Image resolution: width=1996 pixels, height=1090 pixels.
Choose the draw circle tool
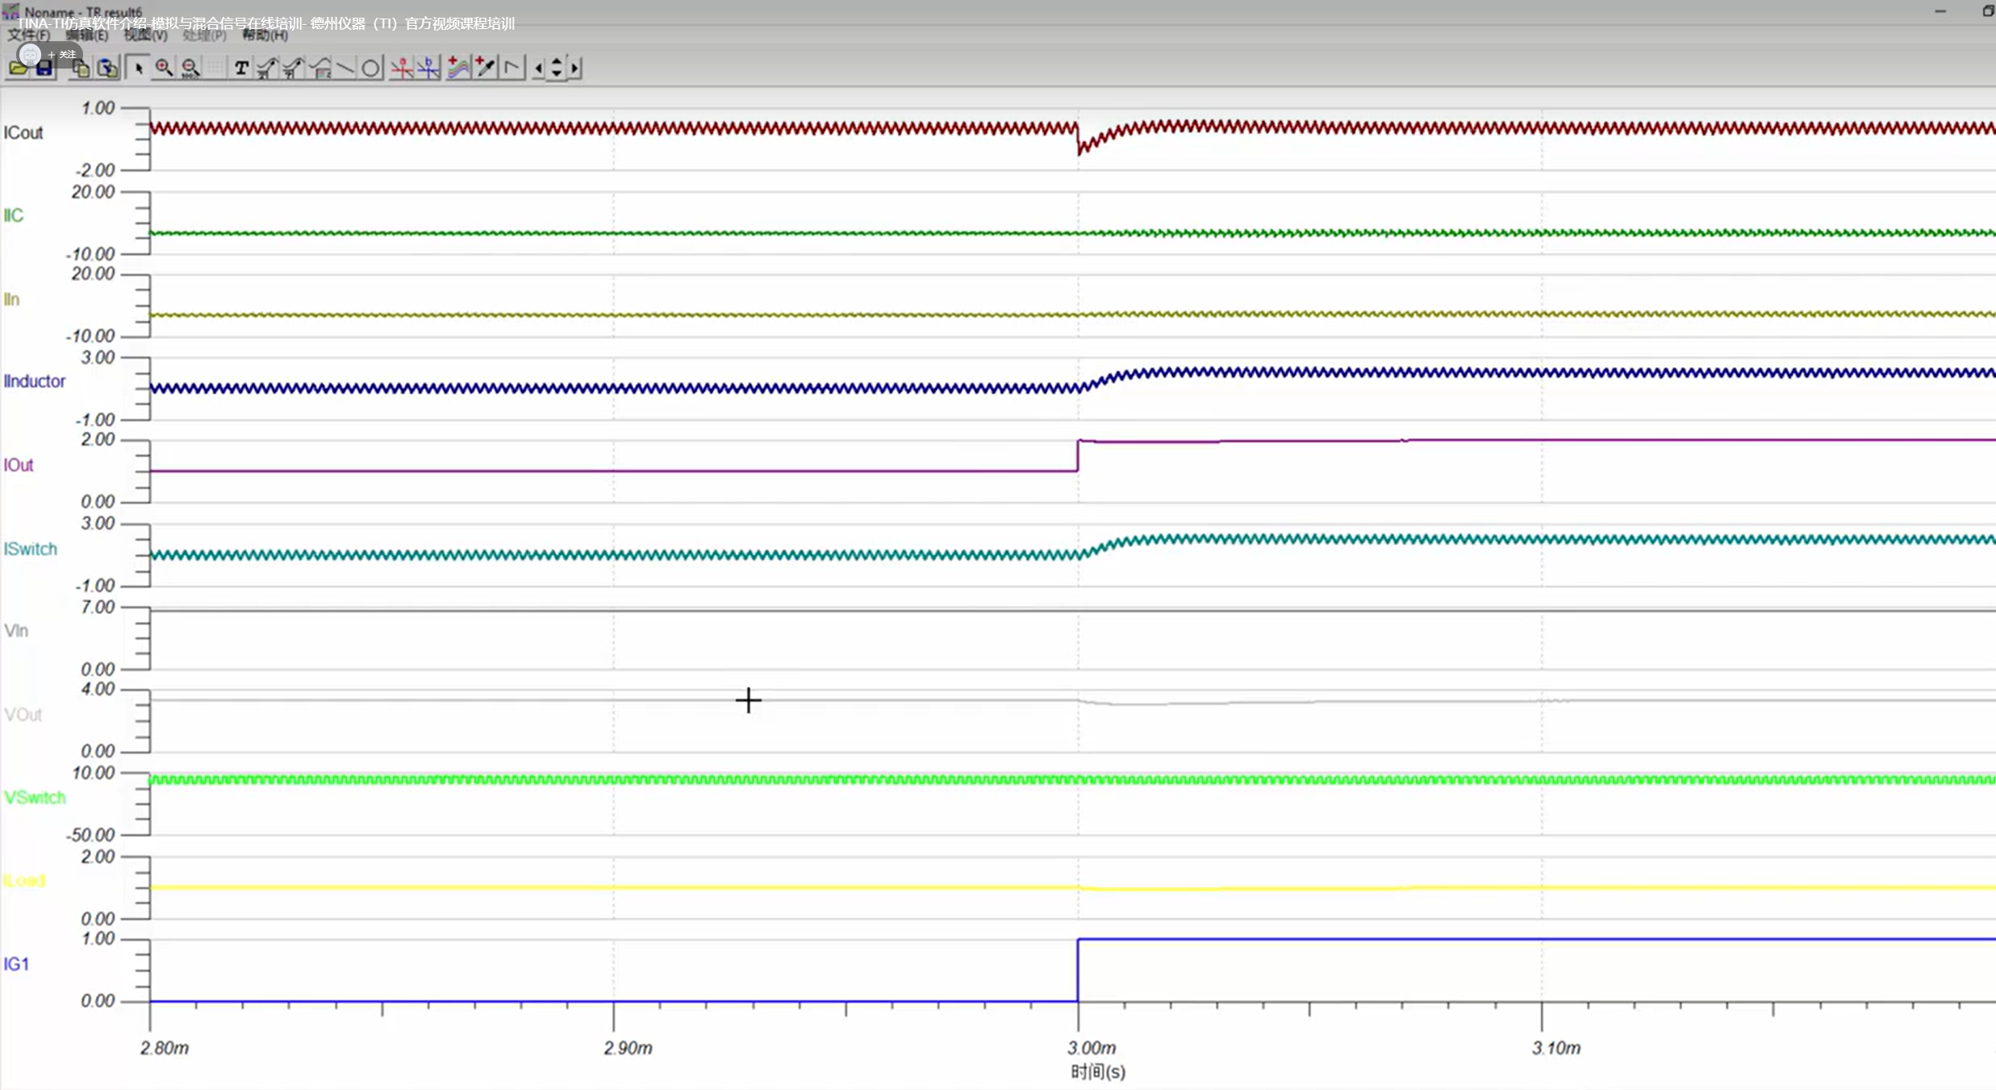tap(370, 68)
